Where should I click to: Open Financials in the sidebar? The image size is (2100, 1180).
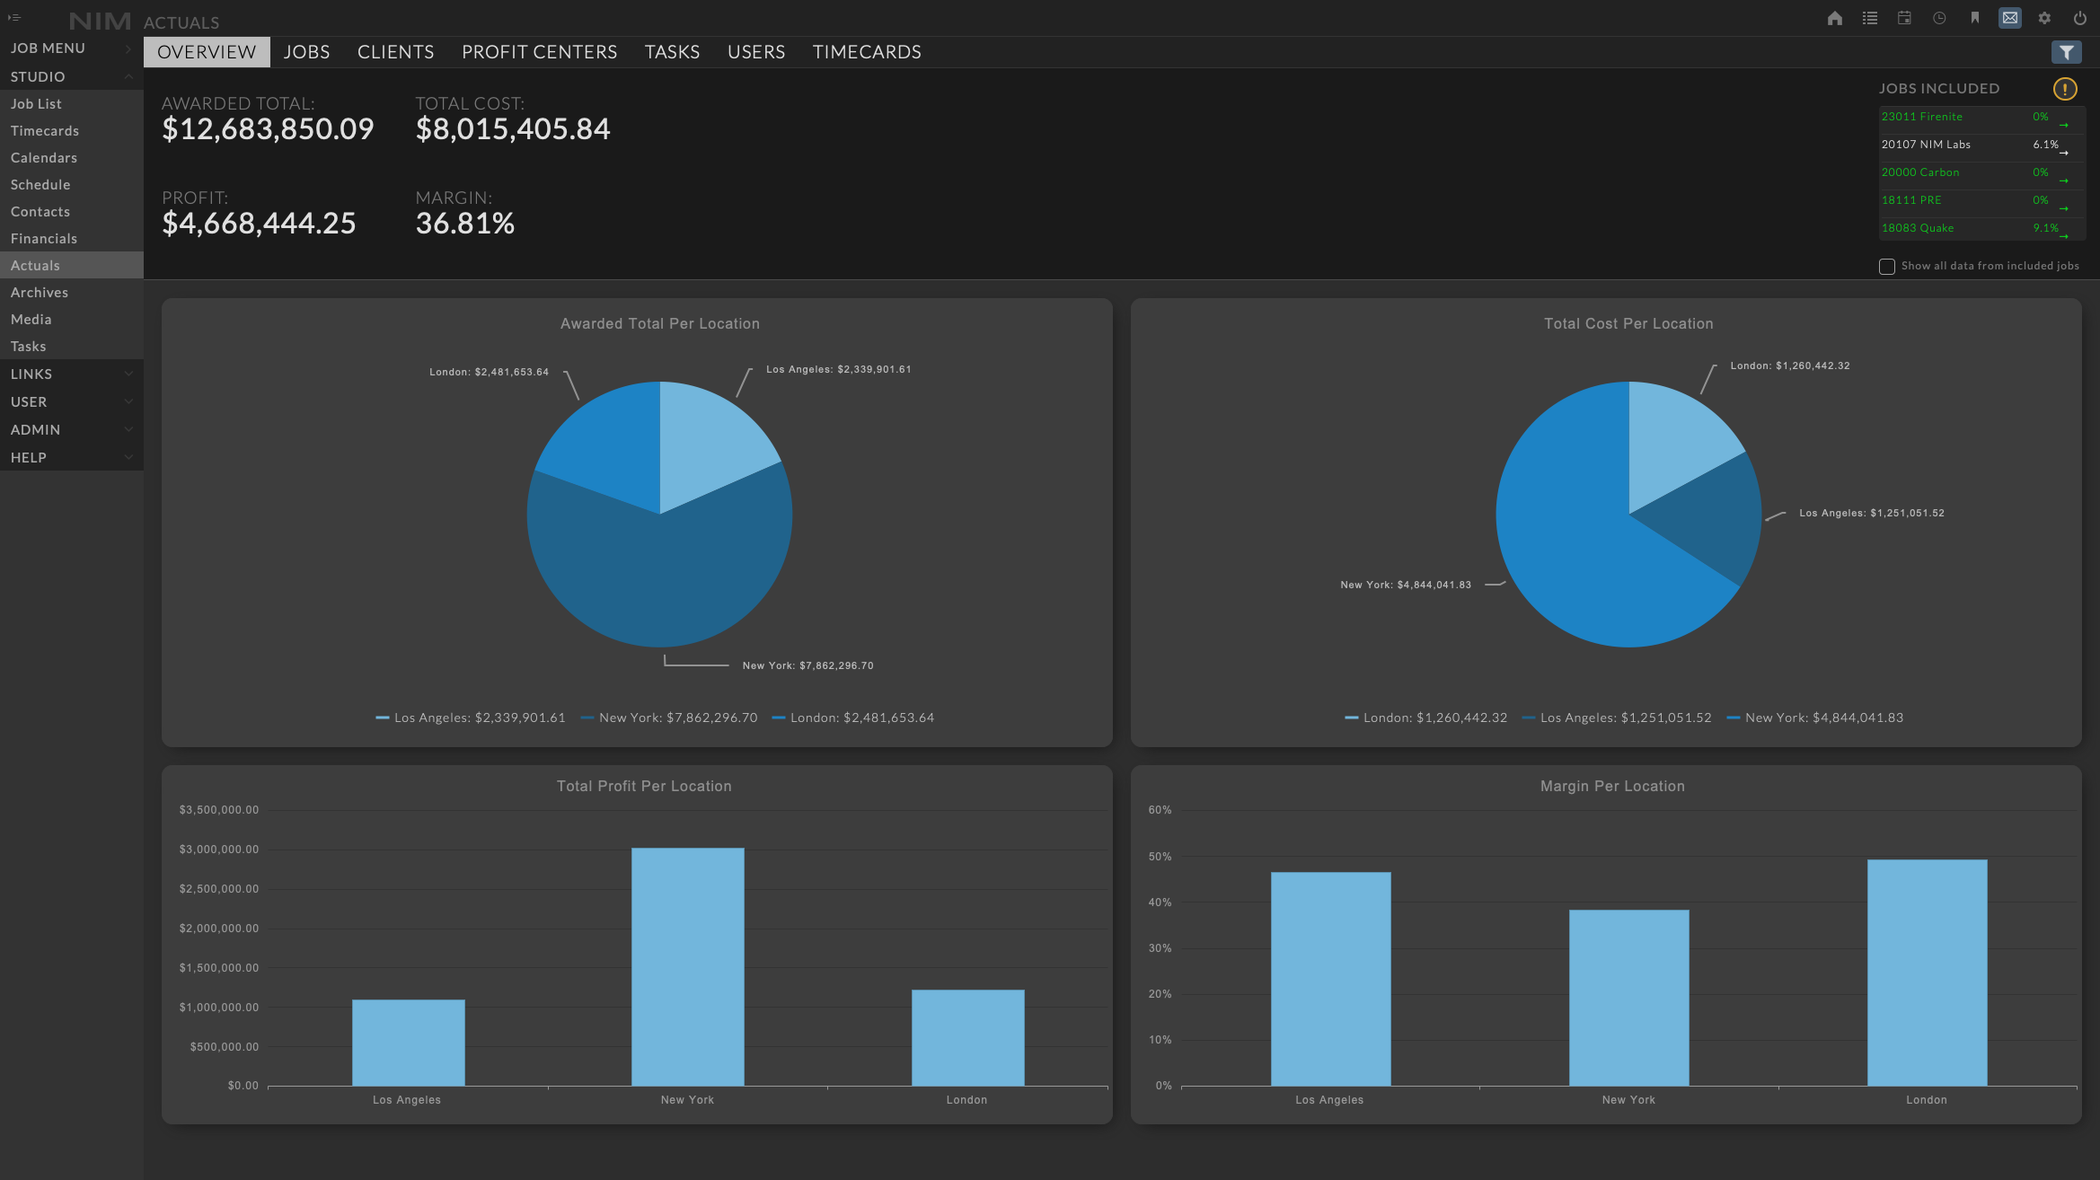point(44,238)
